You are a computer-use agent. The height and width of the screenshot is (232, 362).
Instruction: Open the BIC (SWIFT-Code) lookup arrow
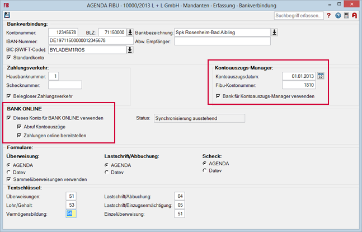(130, 50)
